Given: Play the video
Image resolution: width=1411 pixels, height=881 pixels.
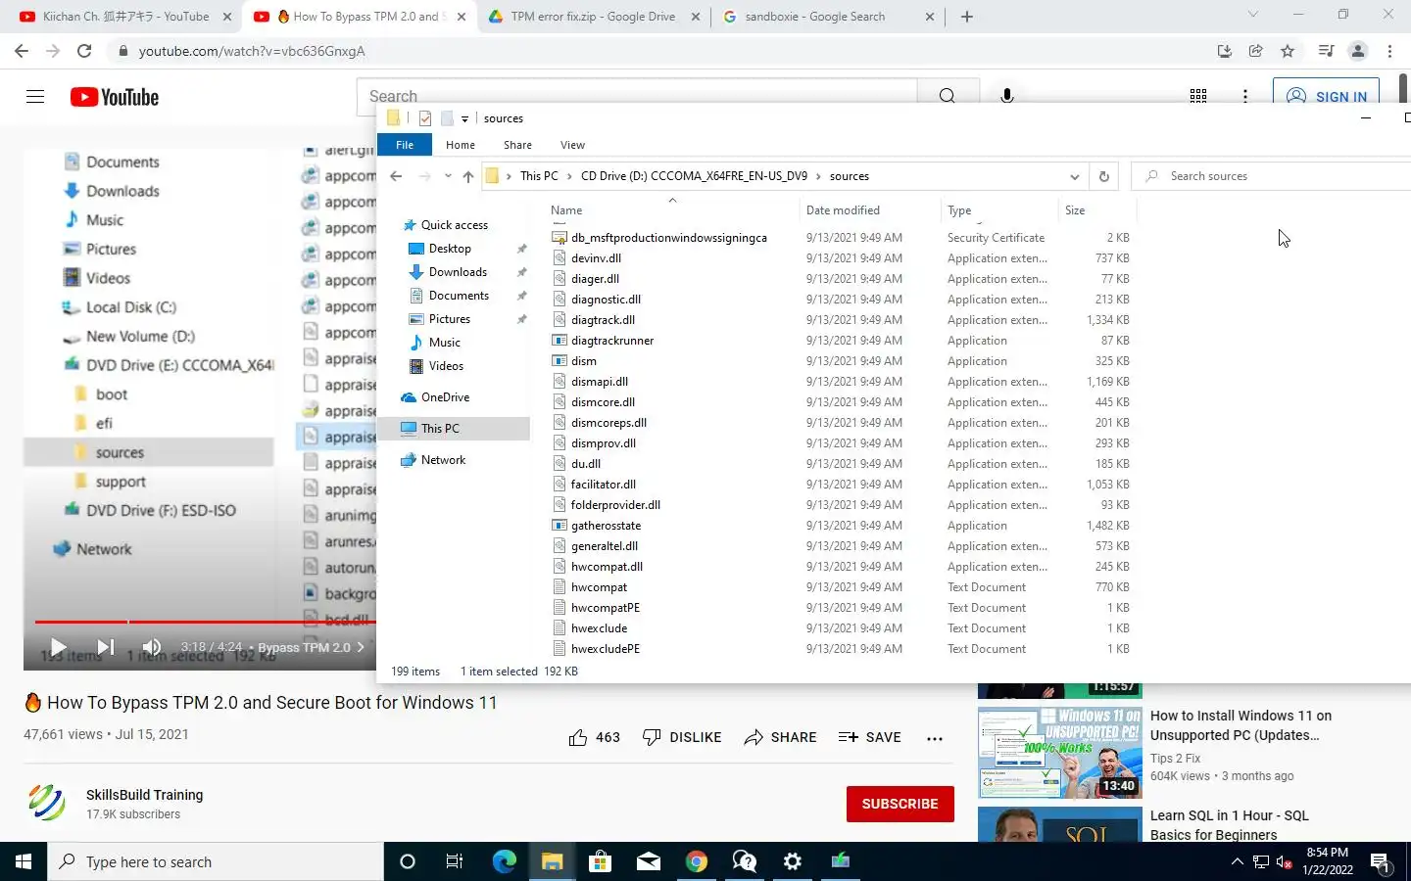Looking at the screenshot, I should pos(58,647).
